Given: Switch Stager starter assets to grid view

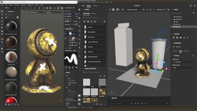Looking at the screenshot, I should tap(105, 22).
